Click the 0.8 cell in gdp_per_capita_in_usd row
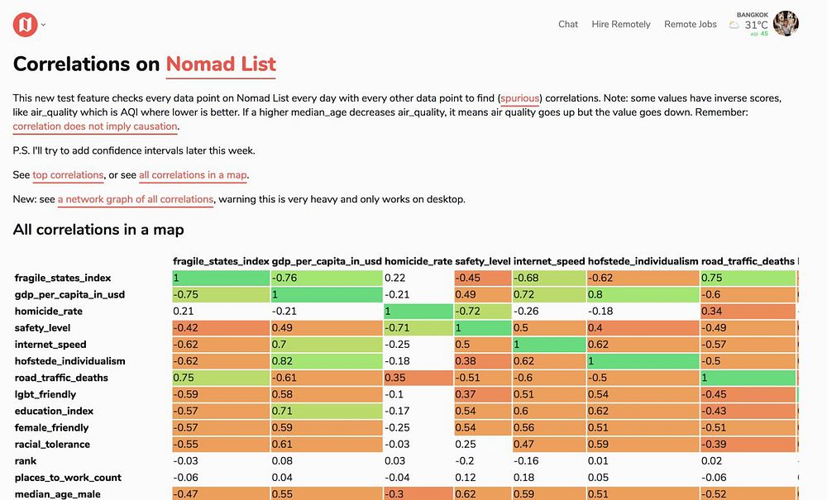Image resolution: width=827 pixels, height=500 pixels. point(643,294)
